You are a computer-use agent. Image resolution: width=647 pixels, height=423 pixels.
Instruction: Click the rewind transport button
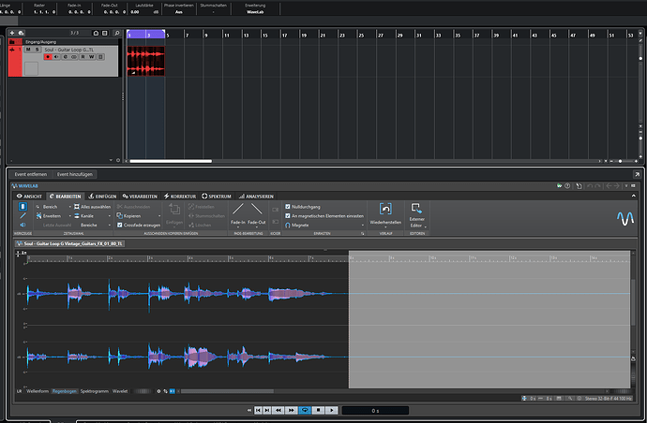pos(278,410)
